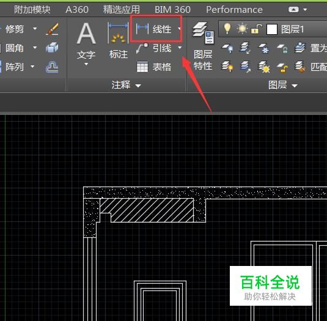
Task: Toggle the layer on/off lightbulb
Action: [x=227, y=29]
